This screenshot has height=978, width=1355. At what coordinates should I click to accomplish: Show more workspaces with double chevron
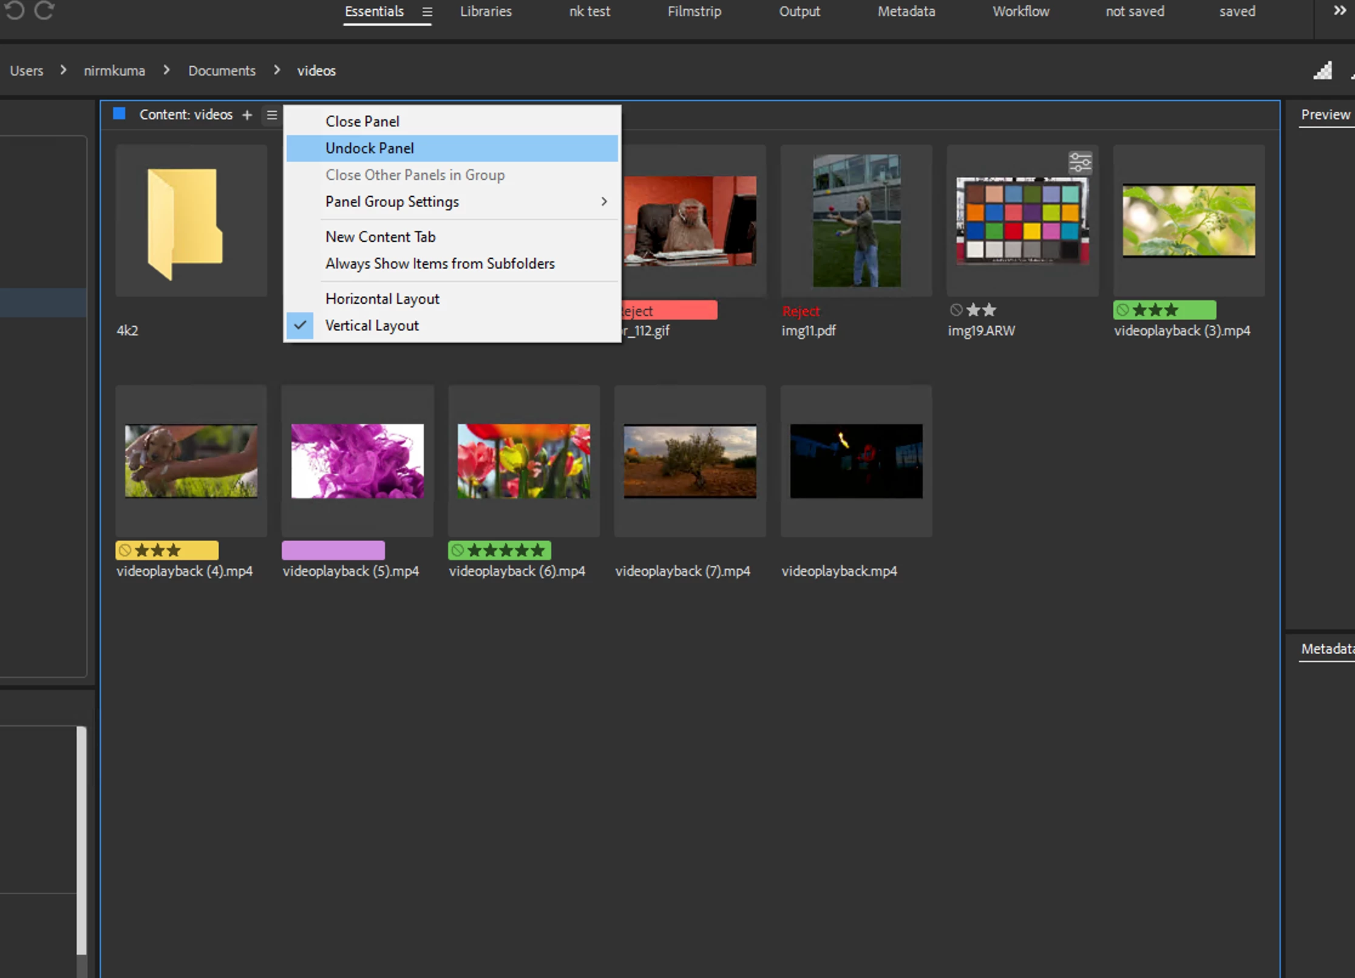pos(1339,11)
